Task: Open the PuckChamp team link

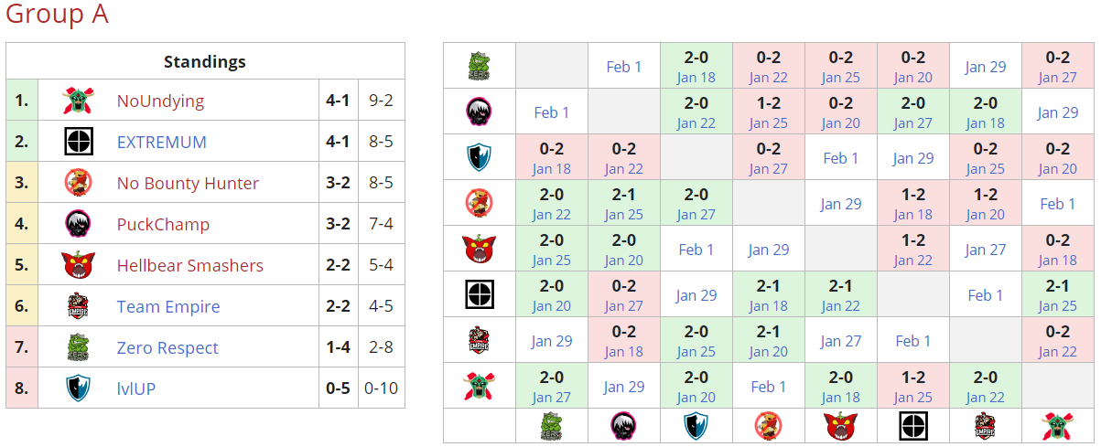Action: (x=163, y=224)
